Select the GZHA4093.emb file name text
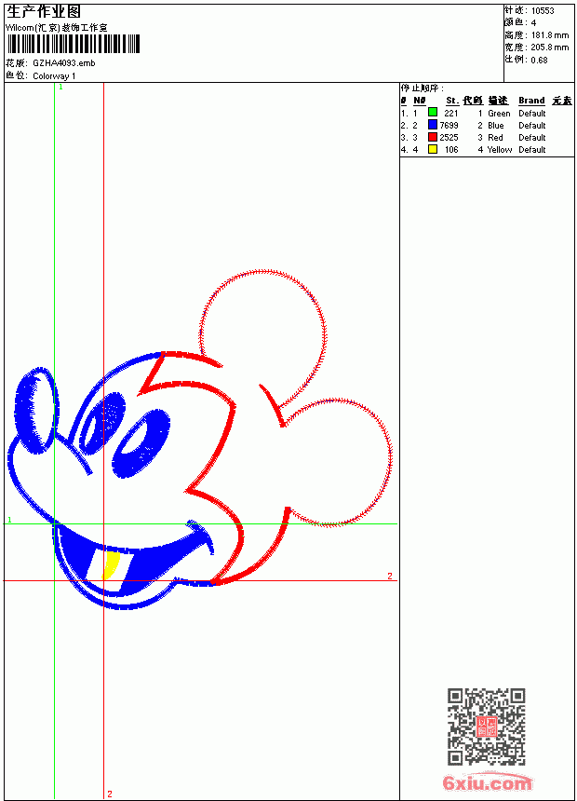 (x=64, y=63)
